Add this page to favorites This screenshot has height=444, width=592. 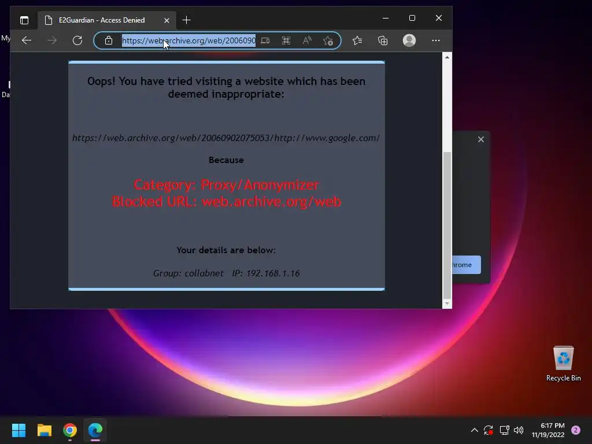(x=328, y=40)
